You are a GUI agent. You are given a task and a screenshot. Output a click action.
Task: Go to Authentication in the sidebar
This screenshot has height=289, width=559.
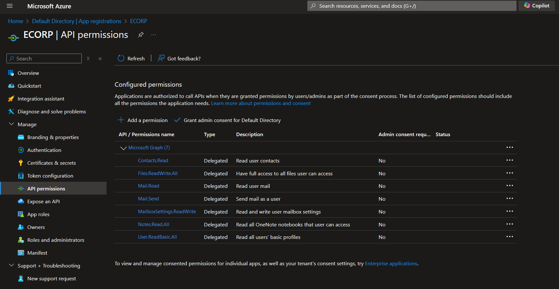coord(44,150)
